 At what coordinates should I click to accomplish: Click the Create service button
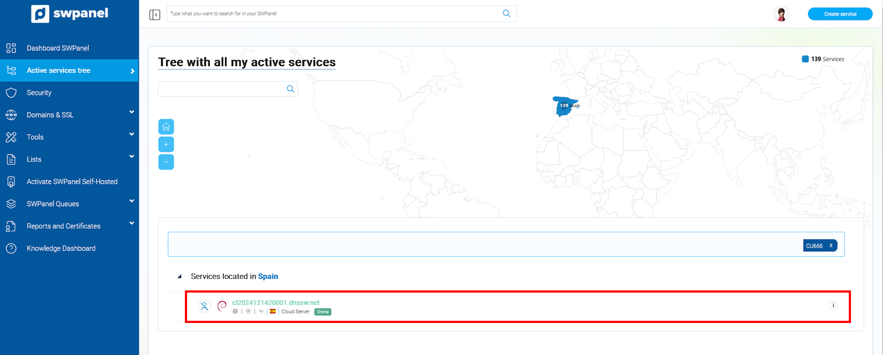tap(840, 14)
